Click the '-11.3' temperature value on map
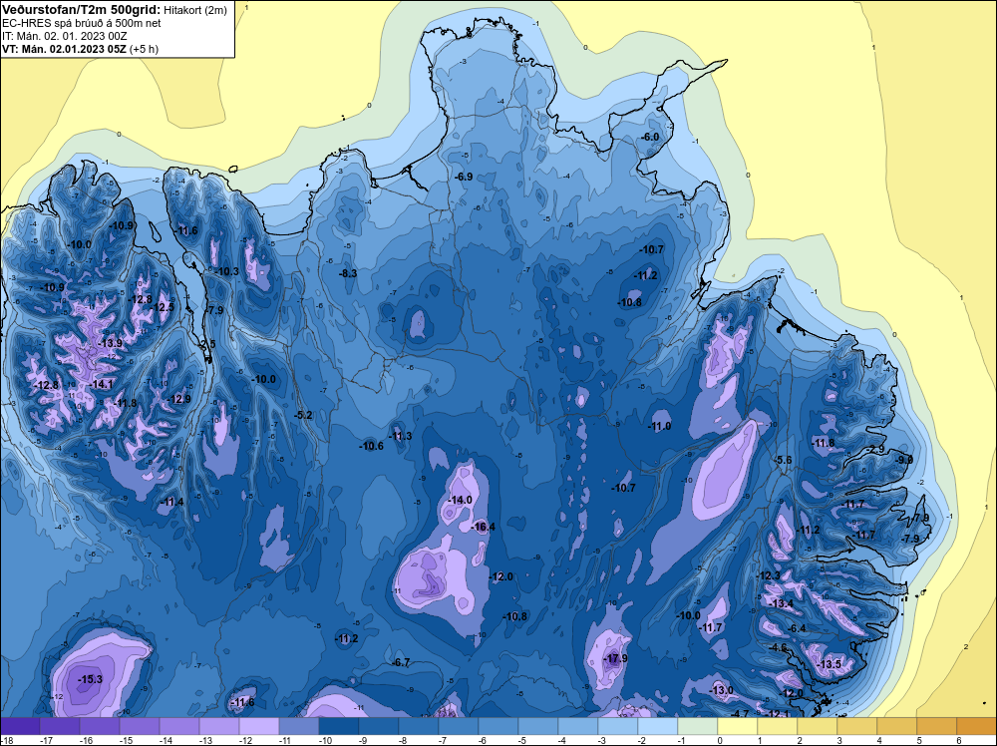Screen dimensions: 997x746 (x=401, y=436)
